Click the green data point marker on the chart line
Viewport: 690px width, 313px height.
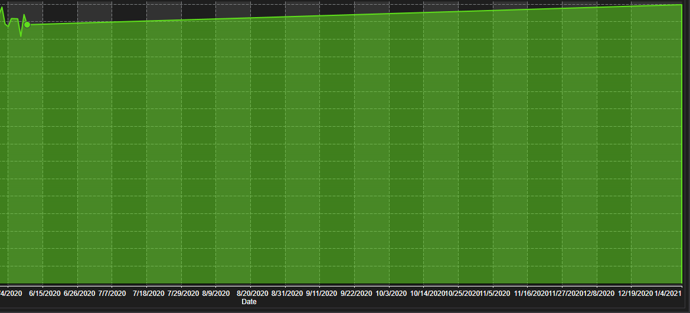(x=27, y=25)
